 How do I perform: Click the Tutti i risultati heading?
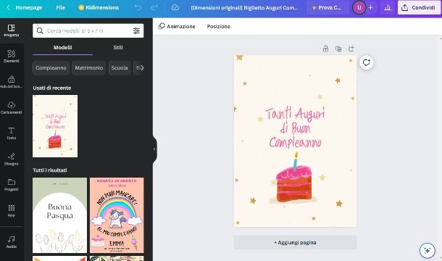50,170
